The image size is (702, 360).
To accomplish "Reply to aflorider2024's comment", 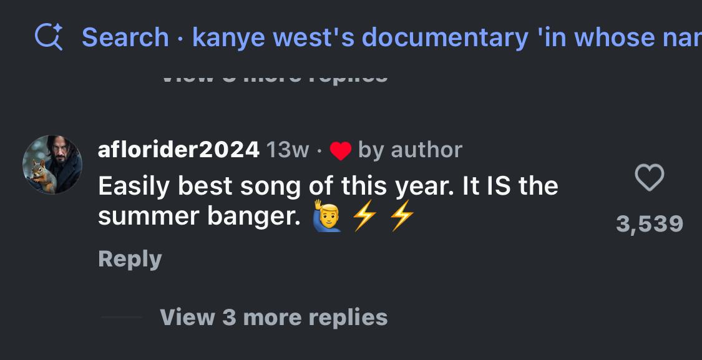I will click(130, 259).
